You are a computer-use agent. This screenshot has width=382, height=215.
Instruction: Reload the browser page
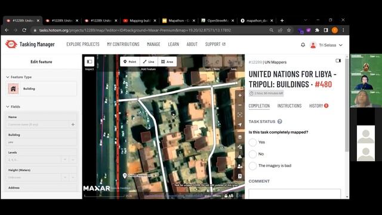pyautogui.click(x=24, y=30)
